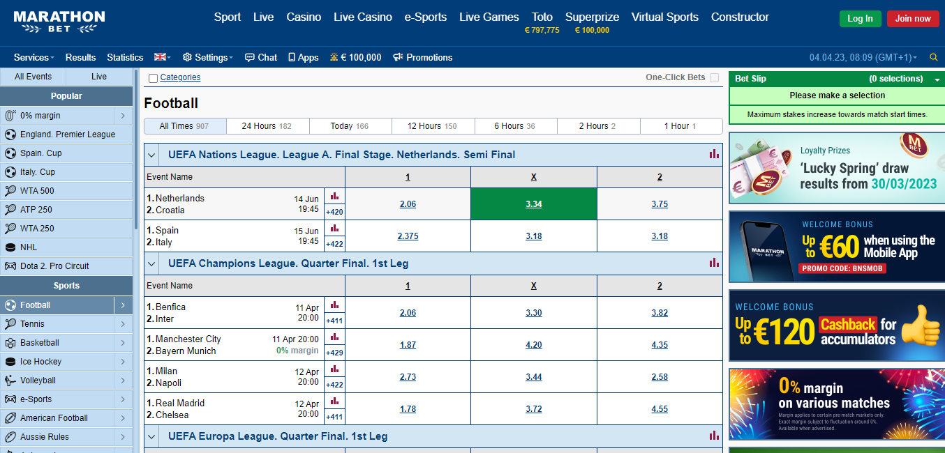Expand +420 markets for Netherlands vs Croatia
This screenshot has width=945, height=453.
[x=334, y=212]
